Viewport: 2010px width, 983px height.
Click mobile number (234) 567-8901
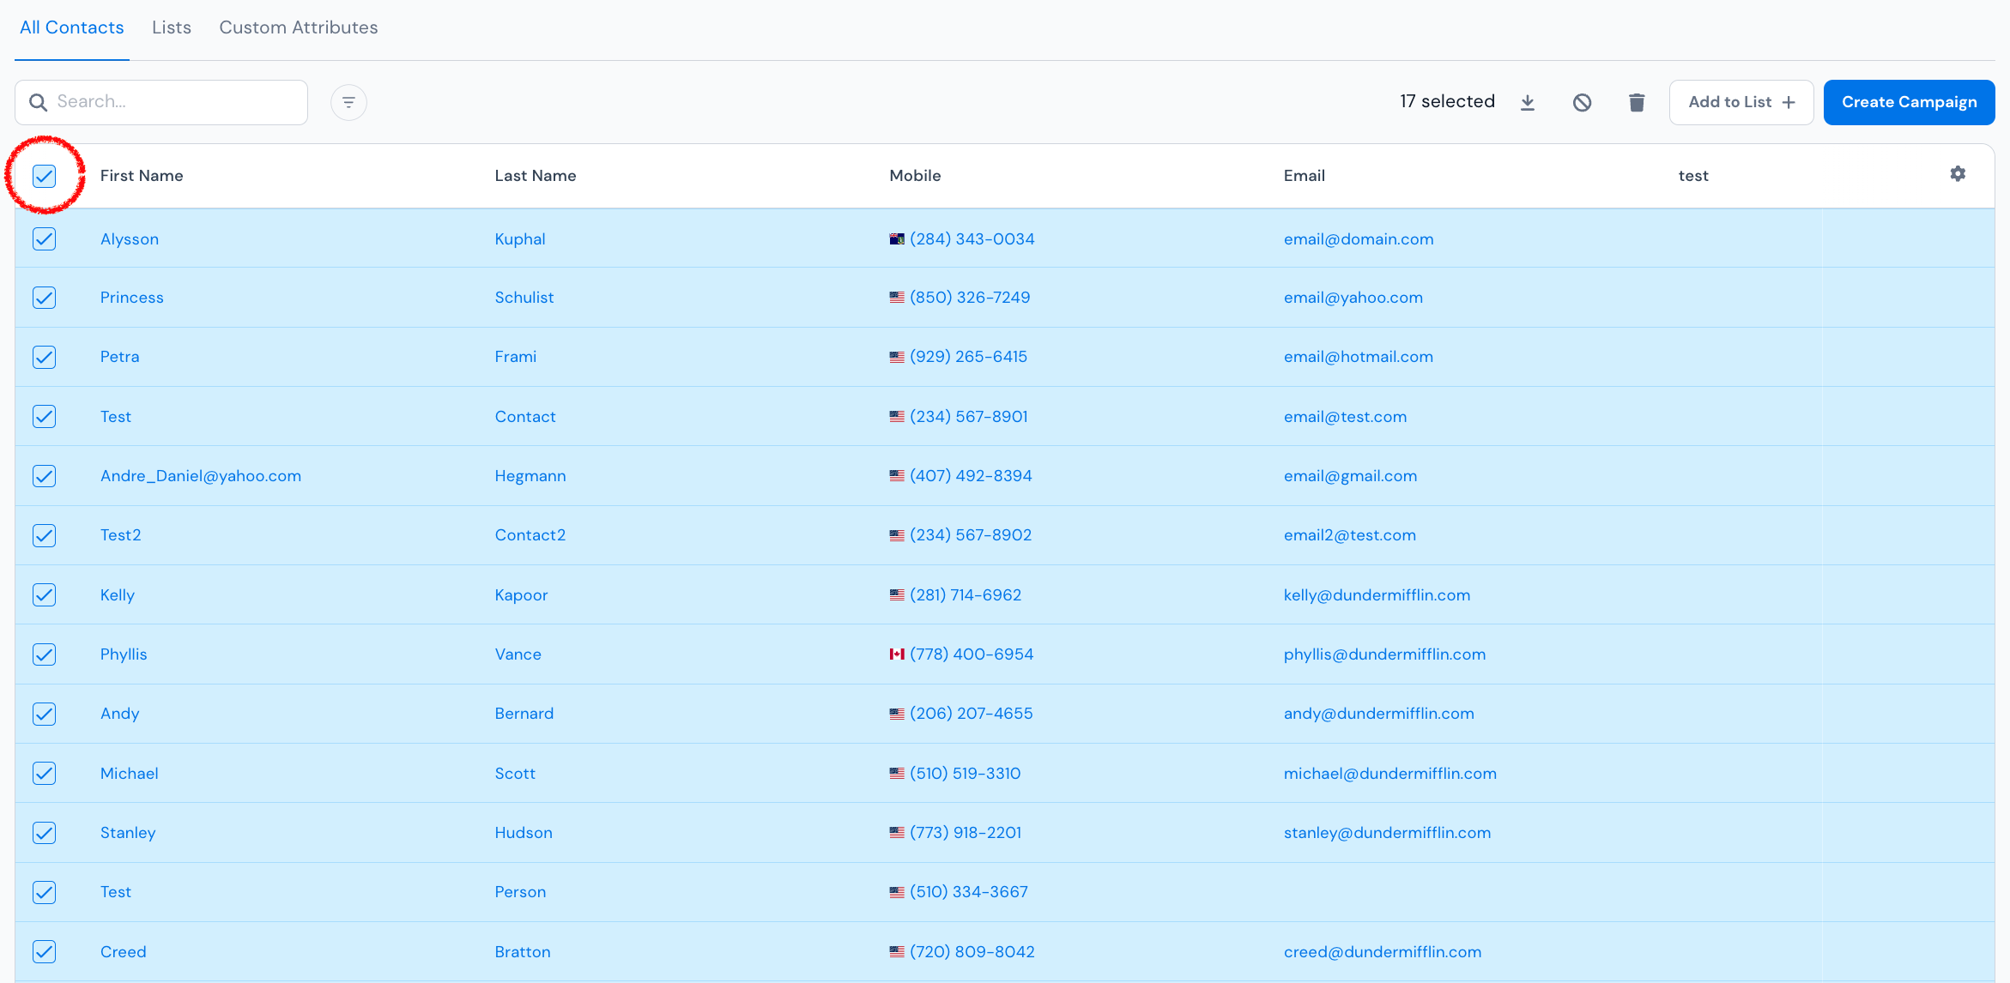click(x=969, y=417)
